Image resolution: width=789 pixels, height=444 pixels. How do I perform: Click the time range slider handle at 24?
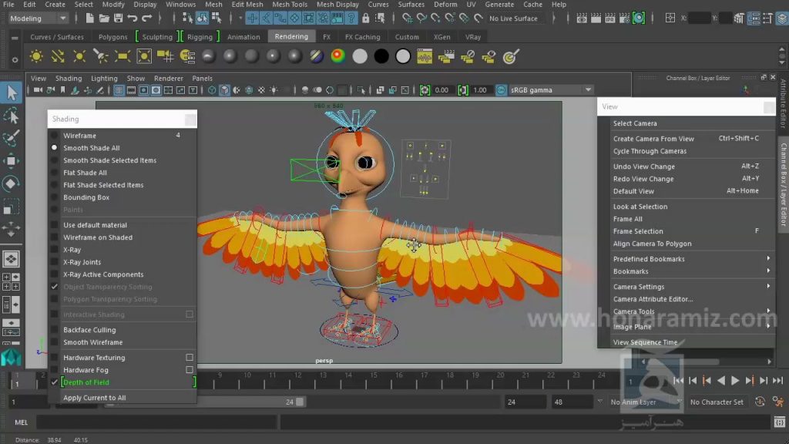pos(300,402)
